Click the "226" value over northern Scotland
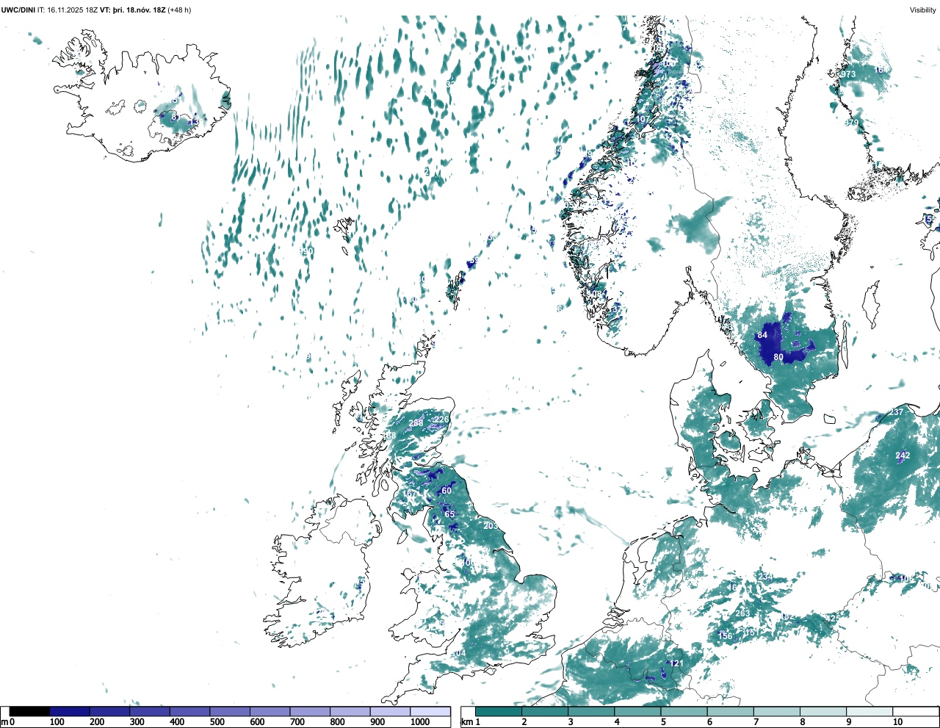The width and height of the screenshot is (940, 728). [441, 419]
